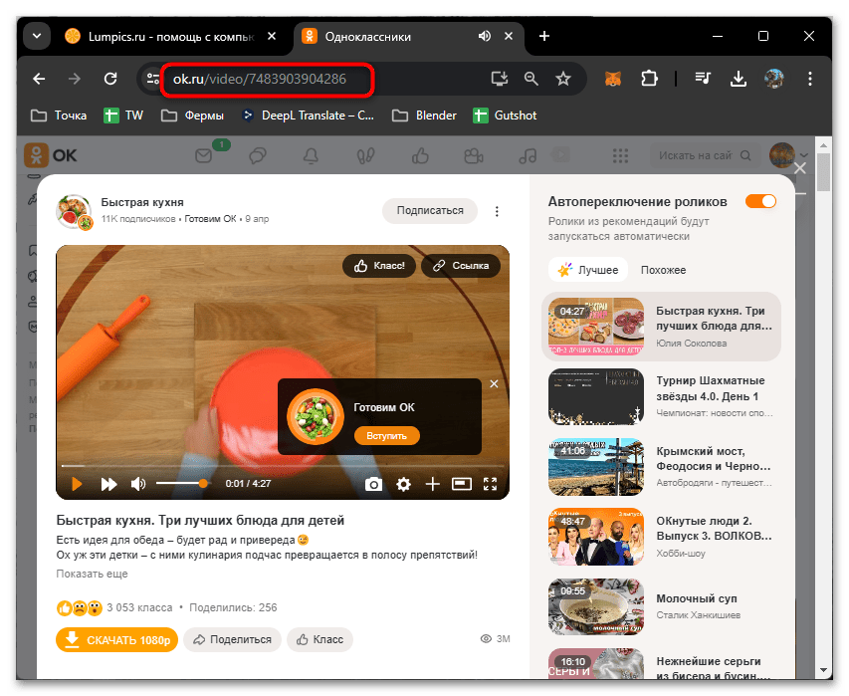849x696 pixels.
Task: Activate picture-in-picture mini player
Action: [461, 484]
